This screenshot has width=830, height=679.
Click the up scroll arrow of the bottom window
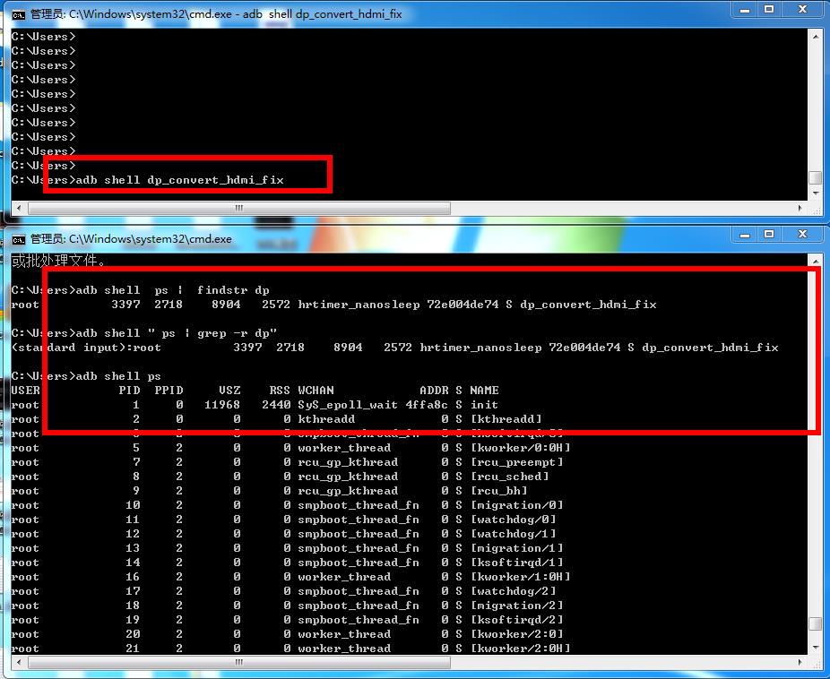(x=816, y=260)
